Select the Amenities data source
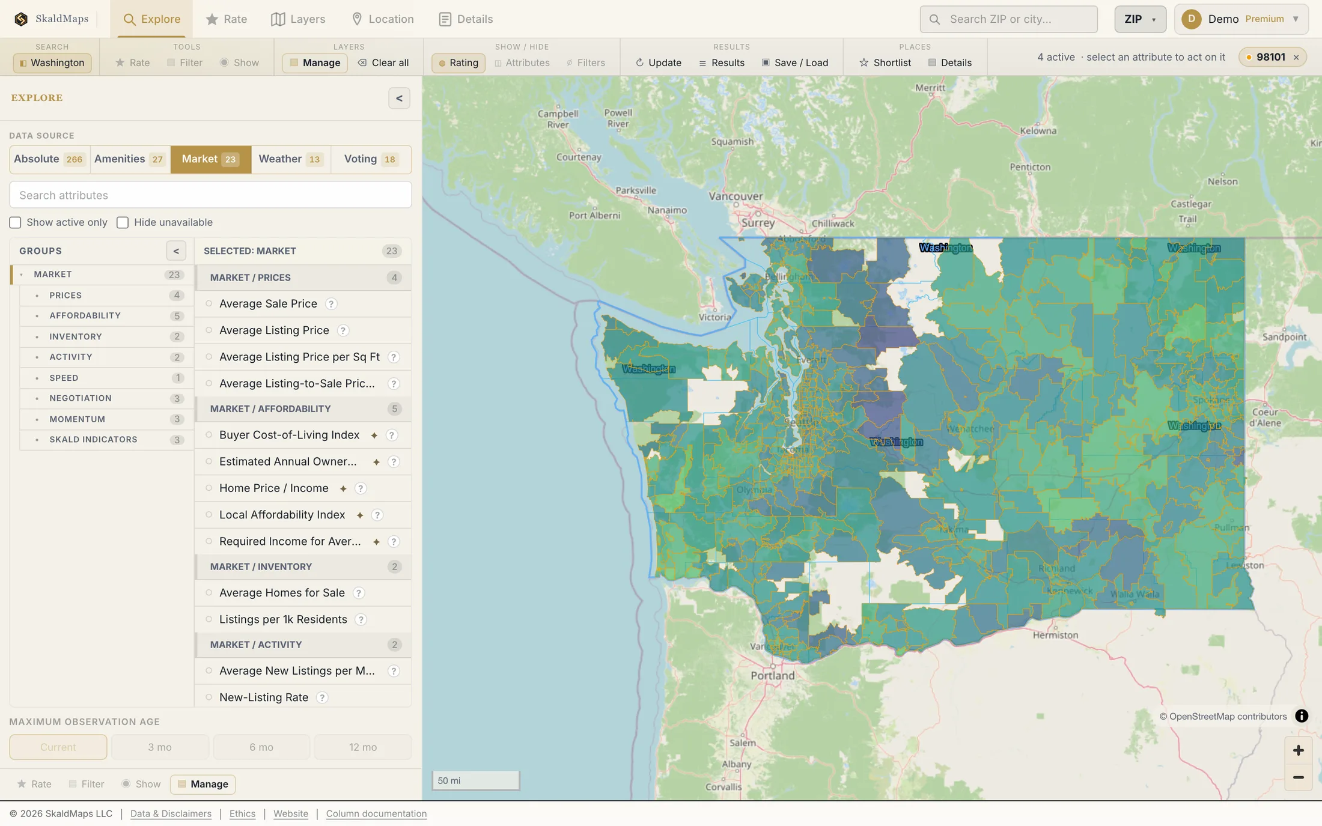The height and width of the screenshot is (826, 1322). [x=130, y=159]
